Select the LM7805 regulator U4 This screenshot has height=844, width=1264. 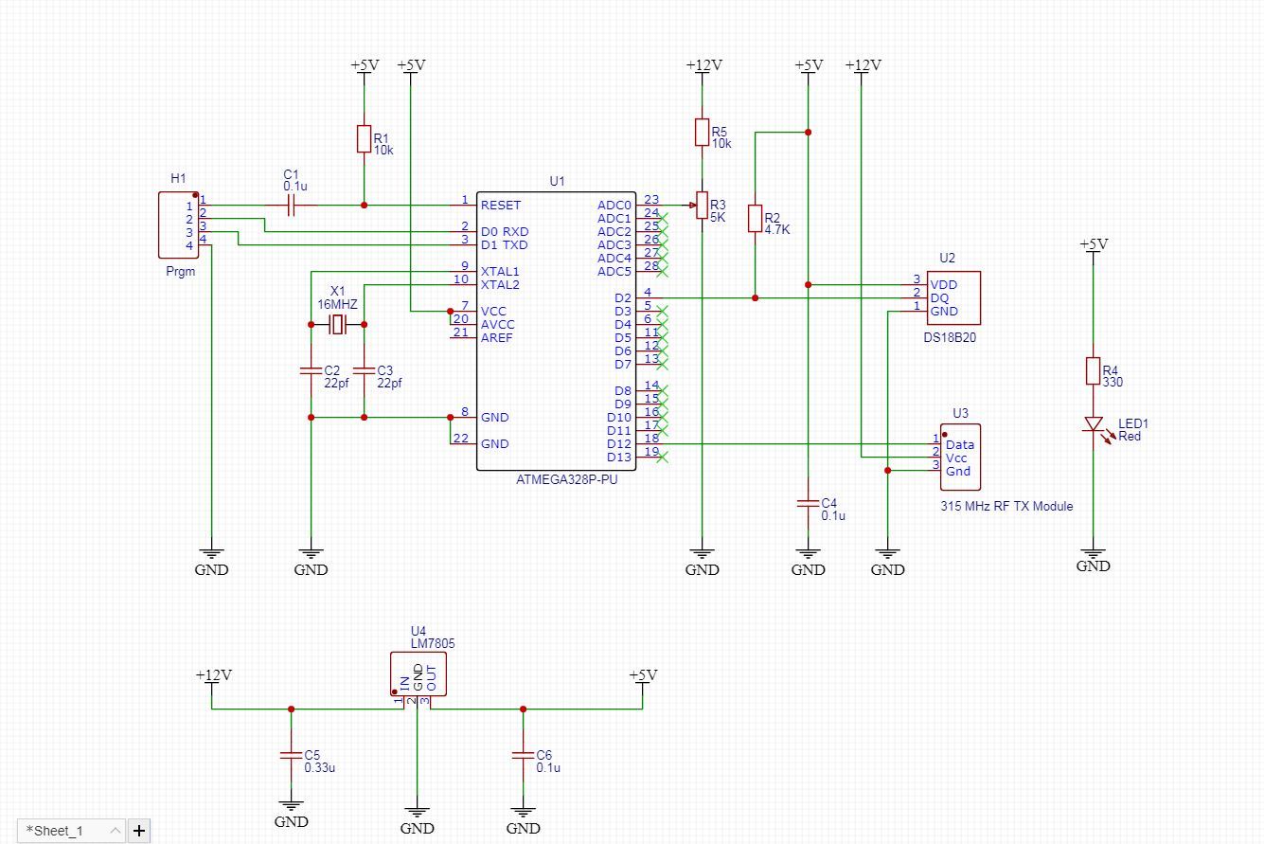418,673
